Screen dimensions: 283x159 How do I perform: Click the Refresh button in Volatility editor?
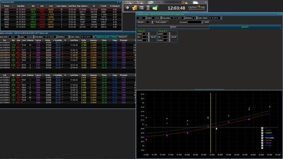point(141,22)
